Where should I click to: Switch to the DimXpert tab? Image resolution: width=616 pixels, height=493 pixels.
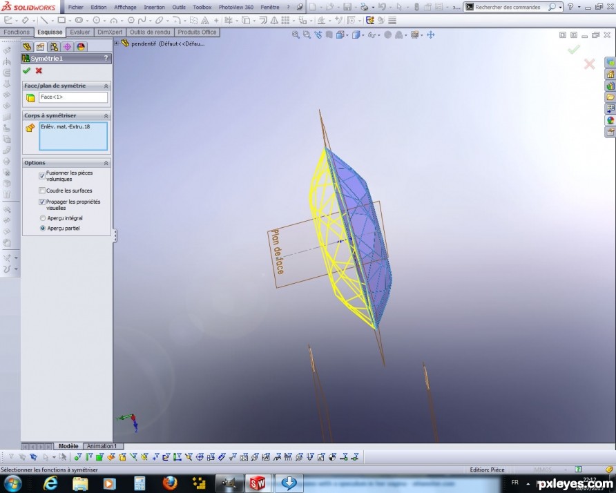pyautogui.click(x=110, y=32)
